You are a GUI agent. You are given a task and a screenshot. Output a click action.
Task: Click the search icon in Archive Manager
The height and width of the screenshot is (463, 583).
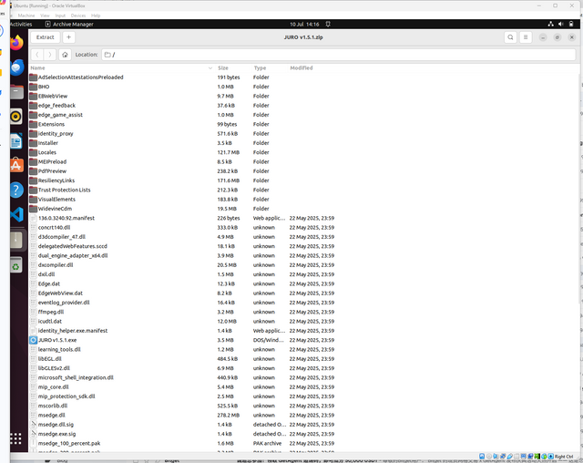coord(510,37)
